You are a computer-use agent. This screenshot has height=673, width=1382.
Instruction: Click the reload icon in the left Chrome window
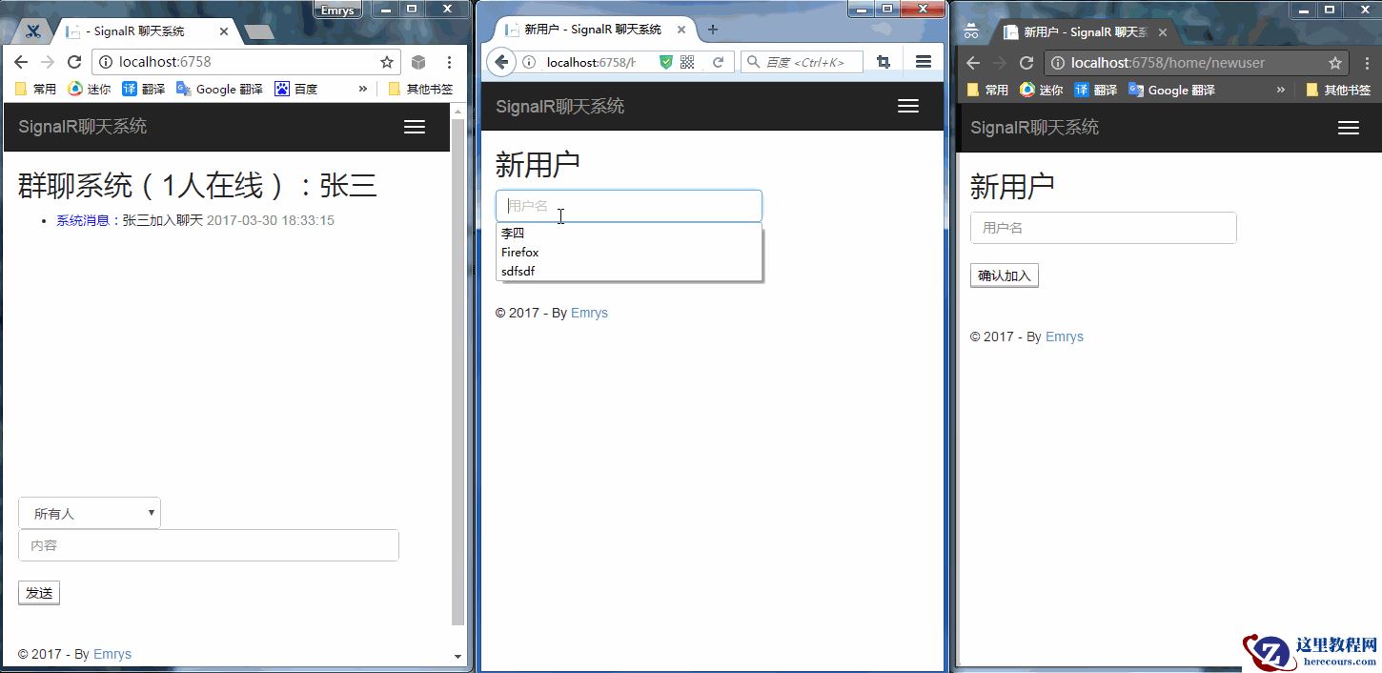coord(74,62)
